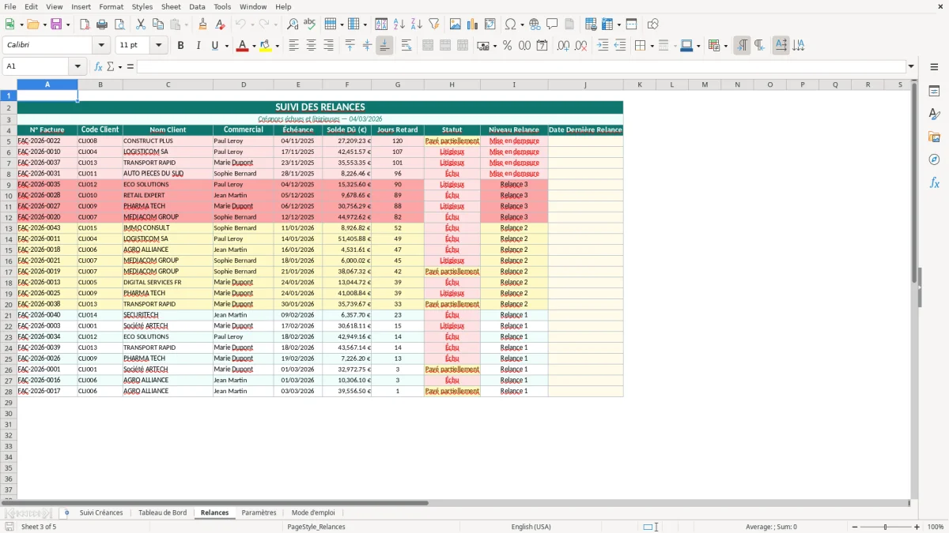Open the Font Size dropdown
This screenshot has width=949, height=533.
coord(159,46)
